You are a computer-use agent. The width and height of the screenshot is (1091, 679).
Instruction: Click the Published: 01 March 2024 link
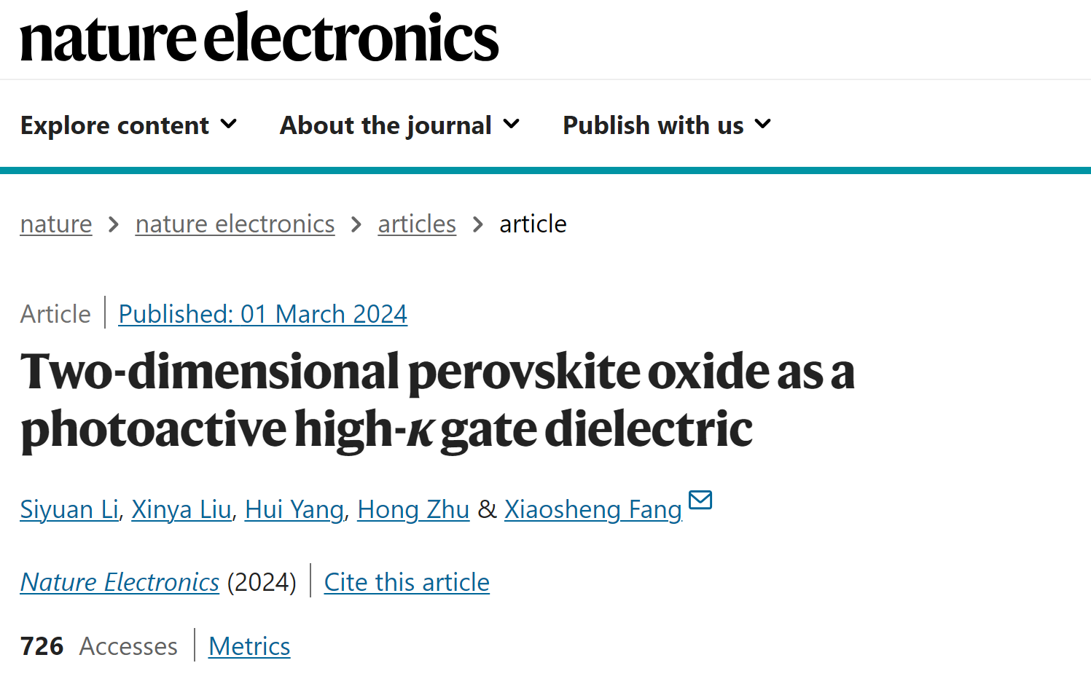[x=263, y=314]
